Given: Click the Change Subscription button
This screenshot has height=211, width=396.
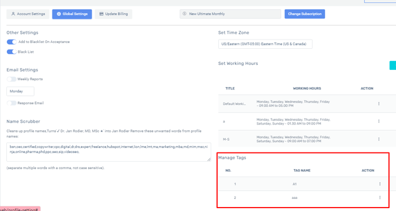Looking at the screenshot, I should click(x=304, y=14).
